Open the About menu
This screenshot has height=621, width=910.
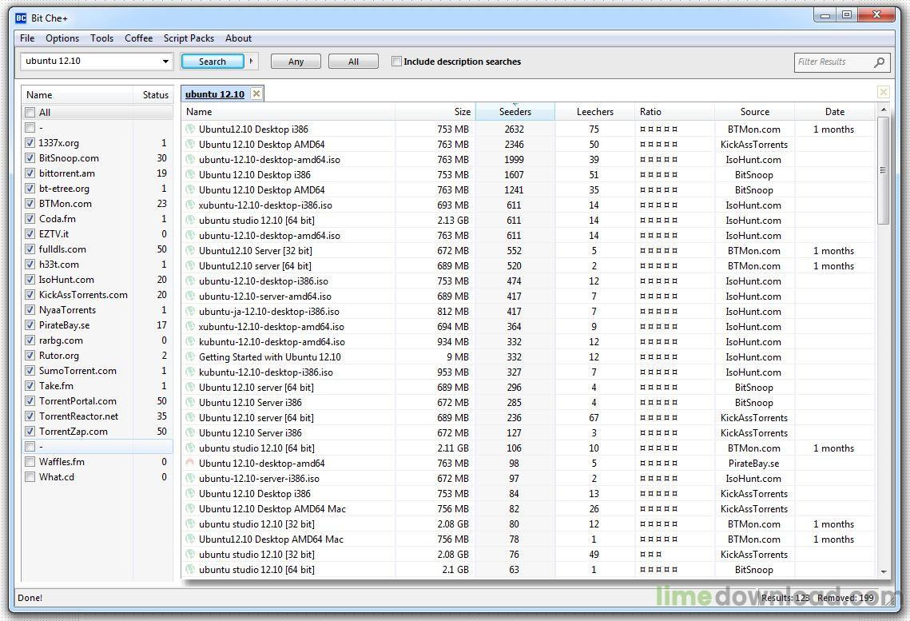239,38
